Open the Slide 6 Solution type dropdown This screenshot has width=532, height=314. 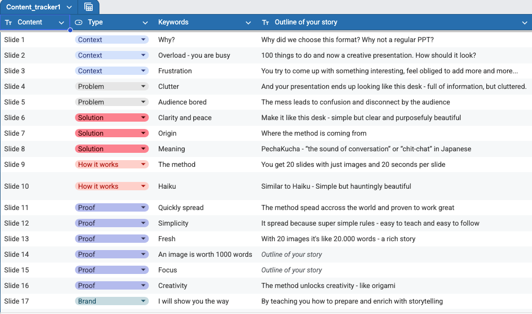pyautogui.click(x=143, y=117)
